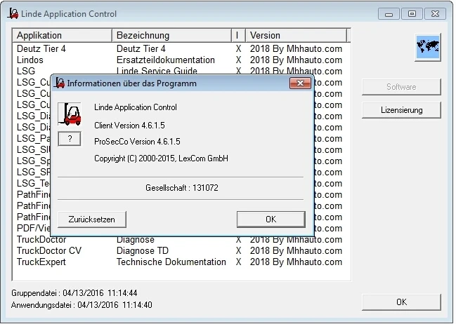The image size is (456, 324).
Task: Select the TruckDoctor row
Action: click(x=181, y=240)
